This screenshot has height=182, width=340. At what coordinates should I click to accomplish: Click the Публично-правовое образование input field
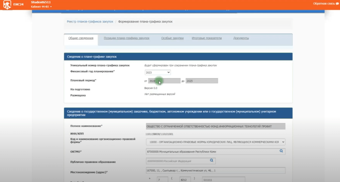pos(176,161)
